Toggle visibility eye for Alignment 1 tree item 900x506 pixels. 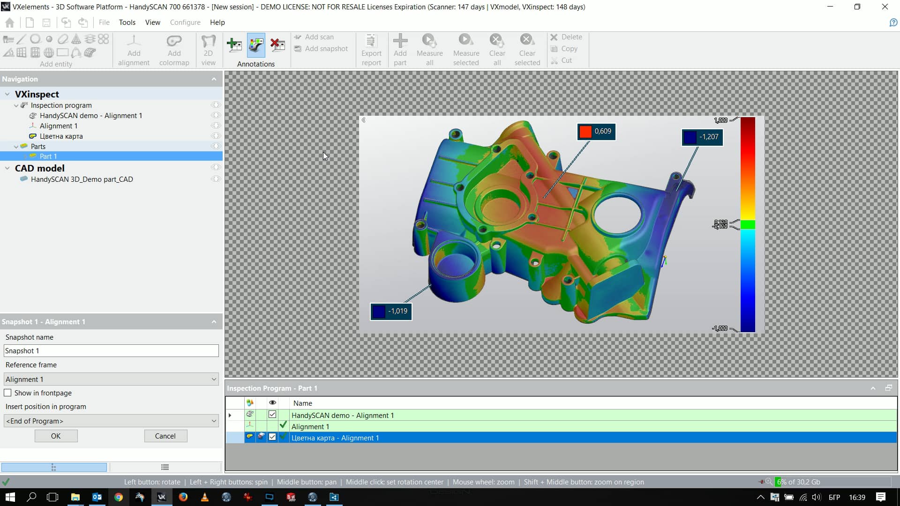pos(216,126)
